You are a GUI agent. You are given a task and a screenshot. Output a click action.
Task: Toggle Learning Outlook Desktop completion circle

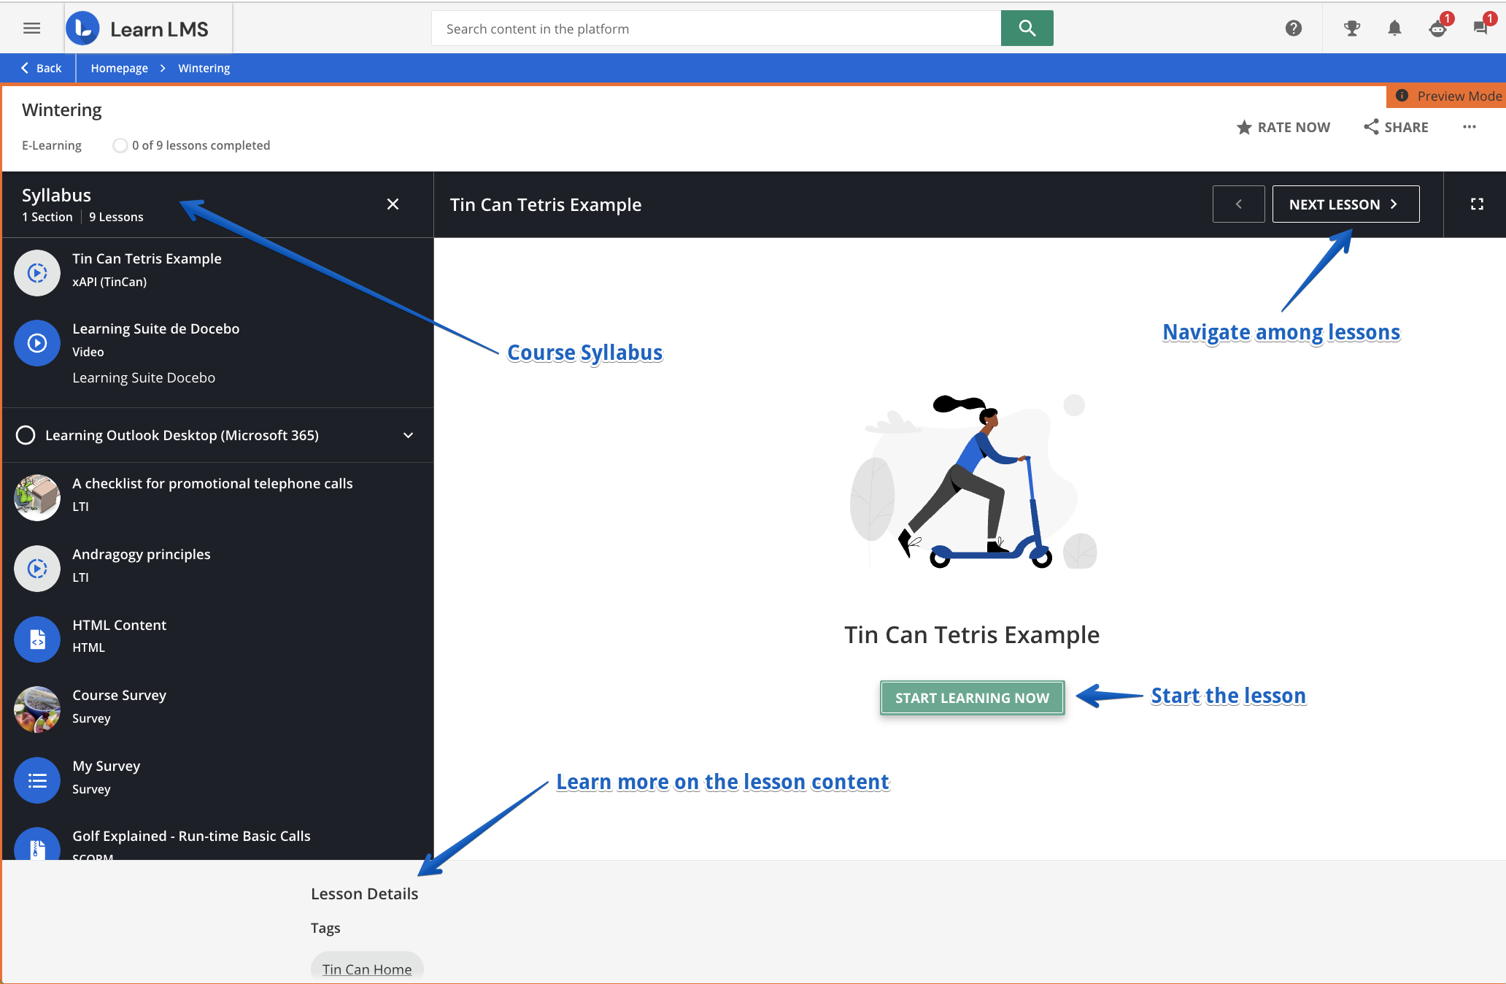(x=26, y=435)
